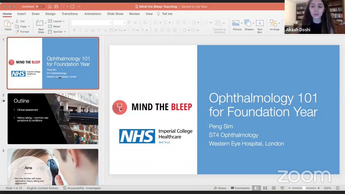Image resolution: width=345 pixels, height=194 pixels.
Task: Expand the Copy dropdown arrow
Action: pyautogui.click(x=29, y=26)
